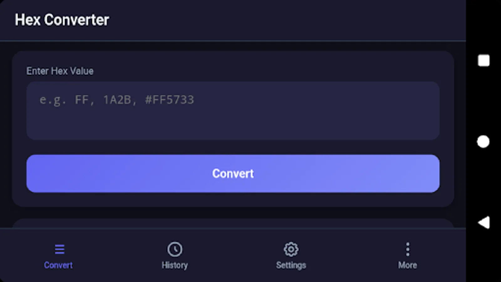Open the History clock icon

coord(175,248)
